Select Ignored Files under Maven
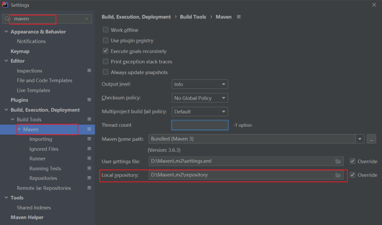 click(x=44, y=149)
